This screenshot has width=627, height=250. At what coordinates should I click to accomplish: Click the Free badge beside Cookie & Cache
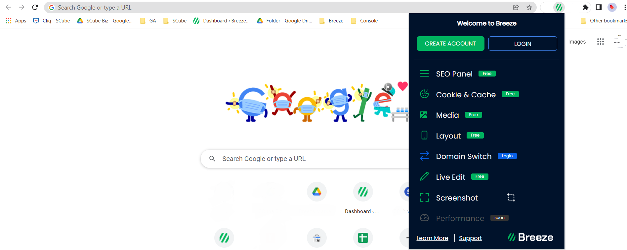(510, 94)
